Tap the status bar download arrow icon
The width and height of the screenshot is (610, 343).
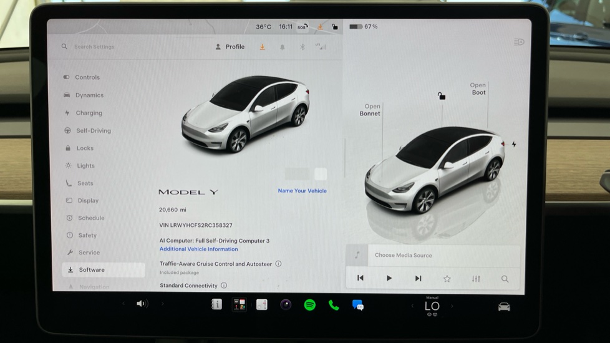coord(320,27)
